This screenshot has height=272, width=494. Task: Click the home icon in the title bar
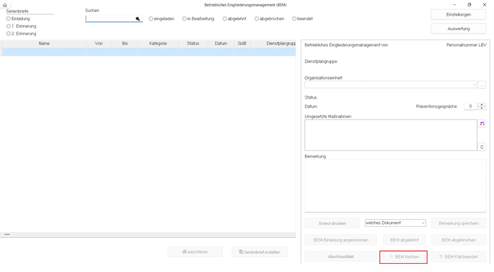[5, 5]
